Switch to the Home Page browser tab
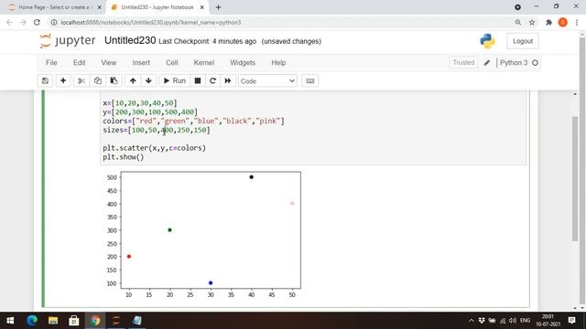The image size is (586, 329). (x=54, y=7)
